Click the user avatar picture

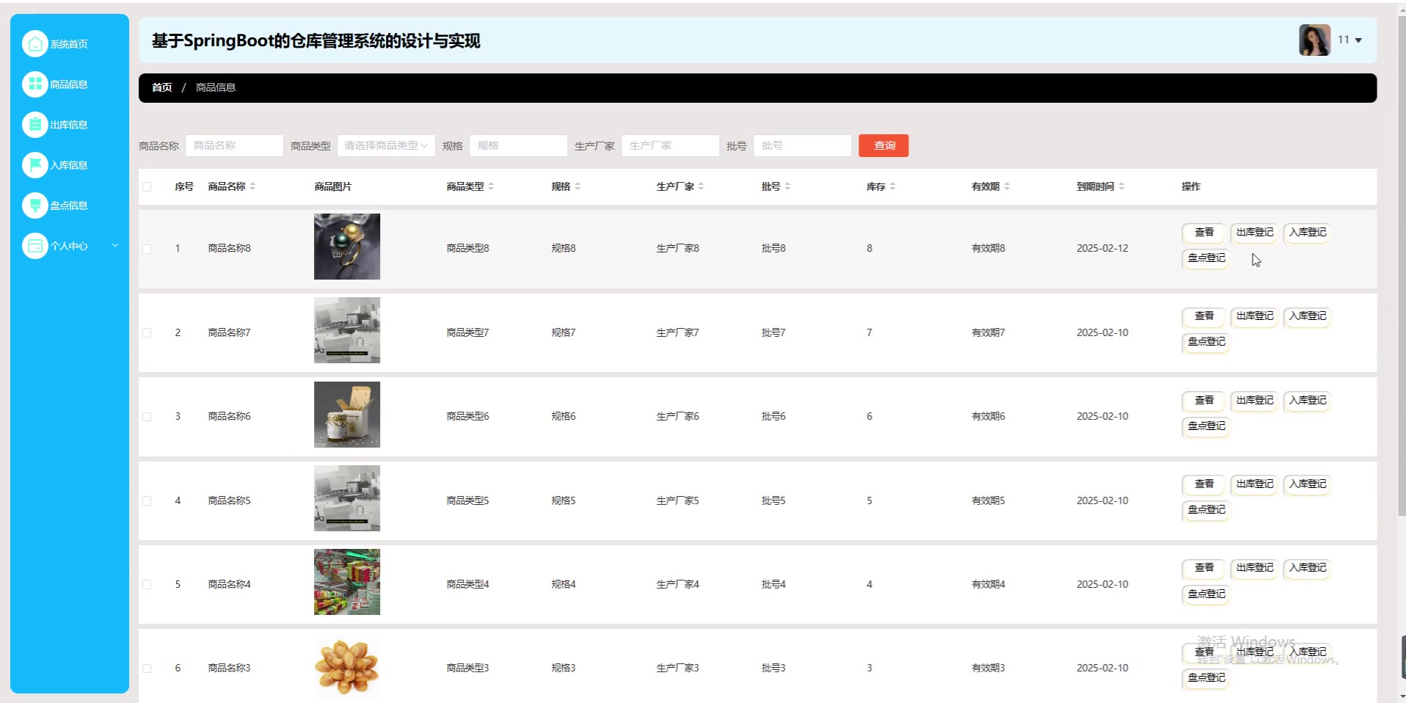coord(1314,40)
